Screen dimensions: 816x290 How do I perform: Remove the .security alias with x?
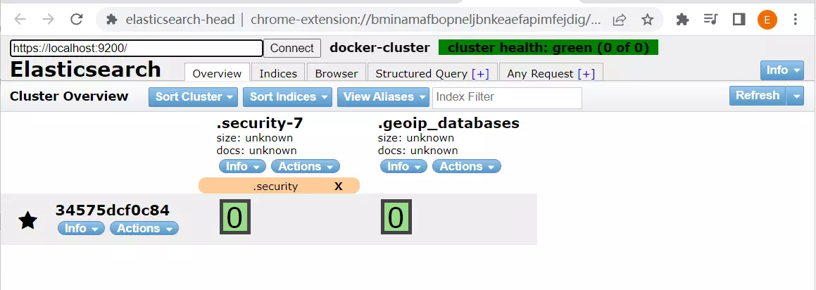(x=338, y=186)
